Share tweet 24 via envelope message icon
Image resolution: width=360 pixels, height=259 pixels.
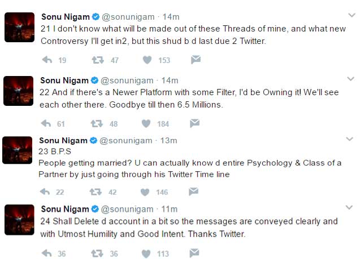click(x=195, y=253)
